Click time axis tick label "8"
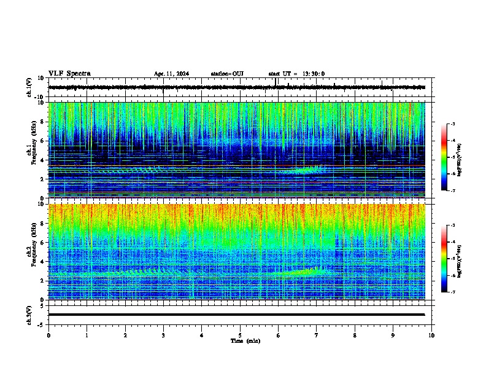 355,335
